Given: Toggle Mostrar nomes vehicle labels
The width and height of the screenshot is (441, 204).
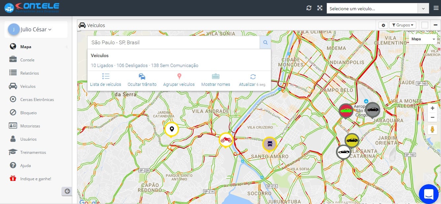Looking at the screenshot, I should coord(216,80).
